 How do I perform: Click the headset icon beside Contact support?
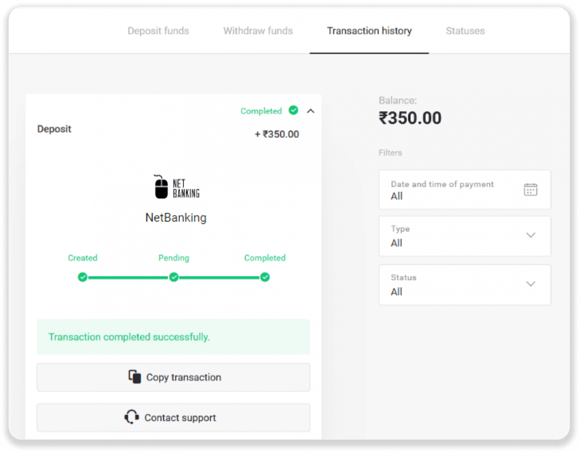[132, 417]
